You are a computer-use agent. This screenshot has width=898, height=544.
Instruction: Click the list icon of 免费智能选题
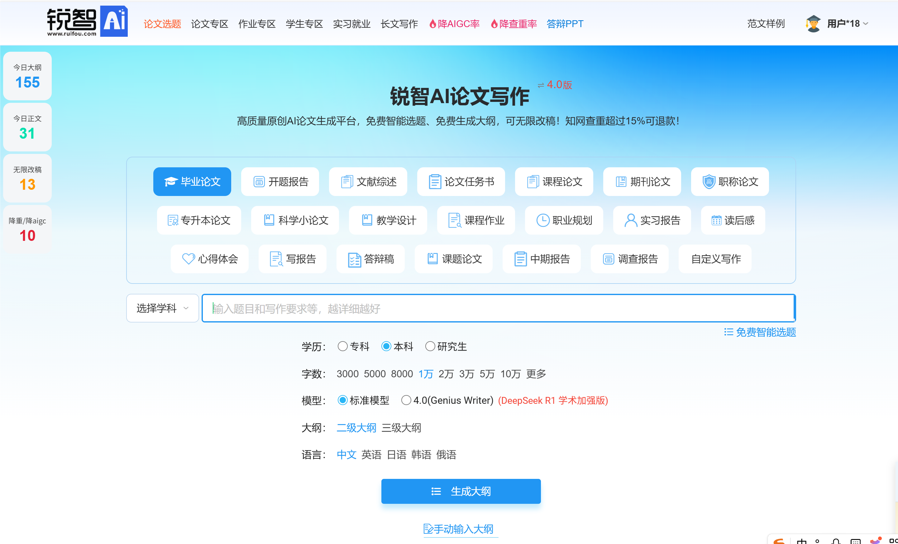pos(728,332)
